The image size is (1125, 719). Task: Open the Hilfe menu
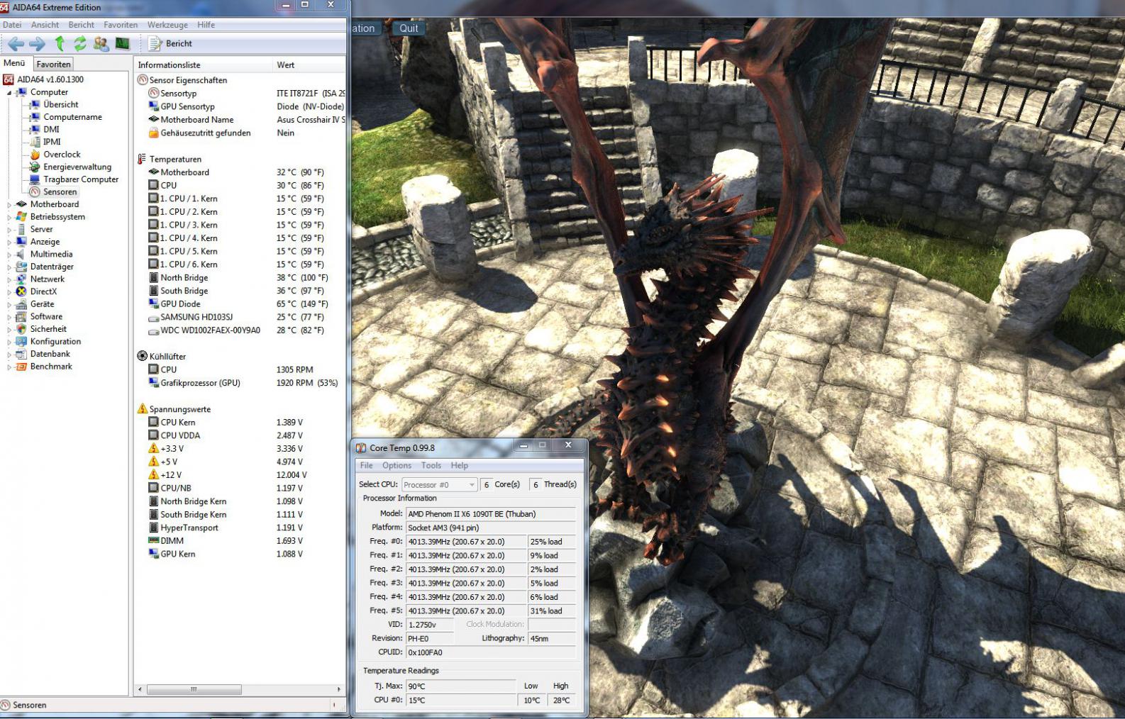(206, 25)
